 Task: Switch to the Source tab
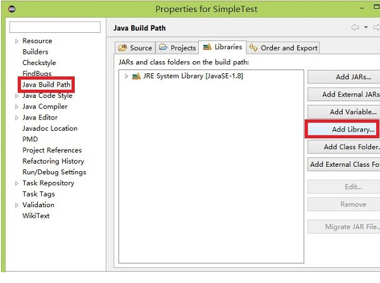point(135,48)
